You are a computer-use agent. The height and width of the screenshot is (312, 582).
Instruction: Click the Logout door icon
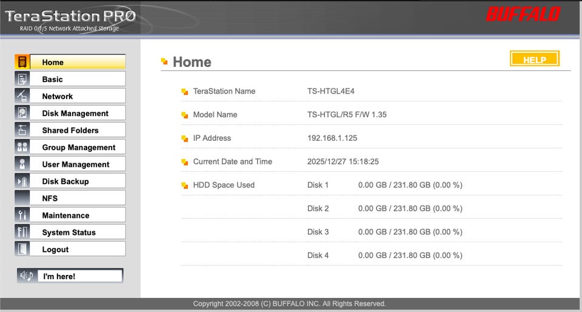pyautogui.click(x=22, y=249)
